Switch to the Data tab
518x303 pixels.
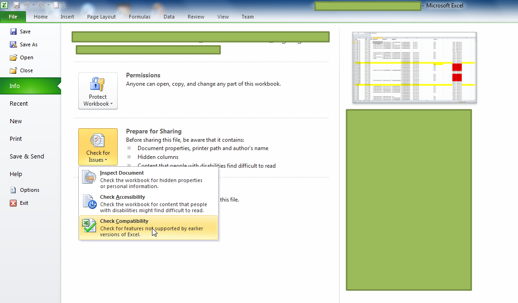(169, 17)
